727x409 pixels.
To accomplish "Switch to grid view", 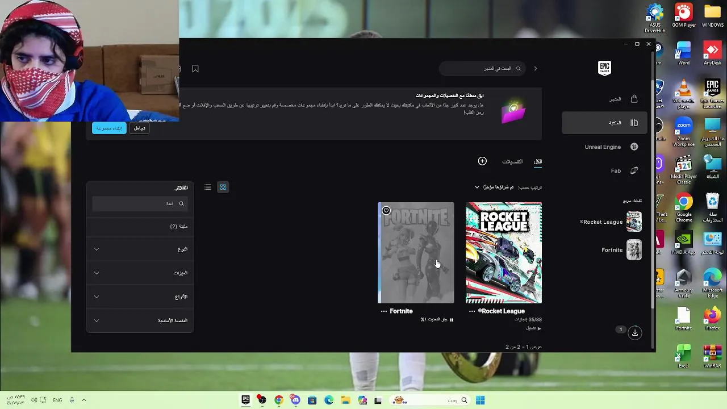I will tap(223, 187).
